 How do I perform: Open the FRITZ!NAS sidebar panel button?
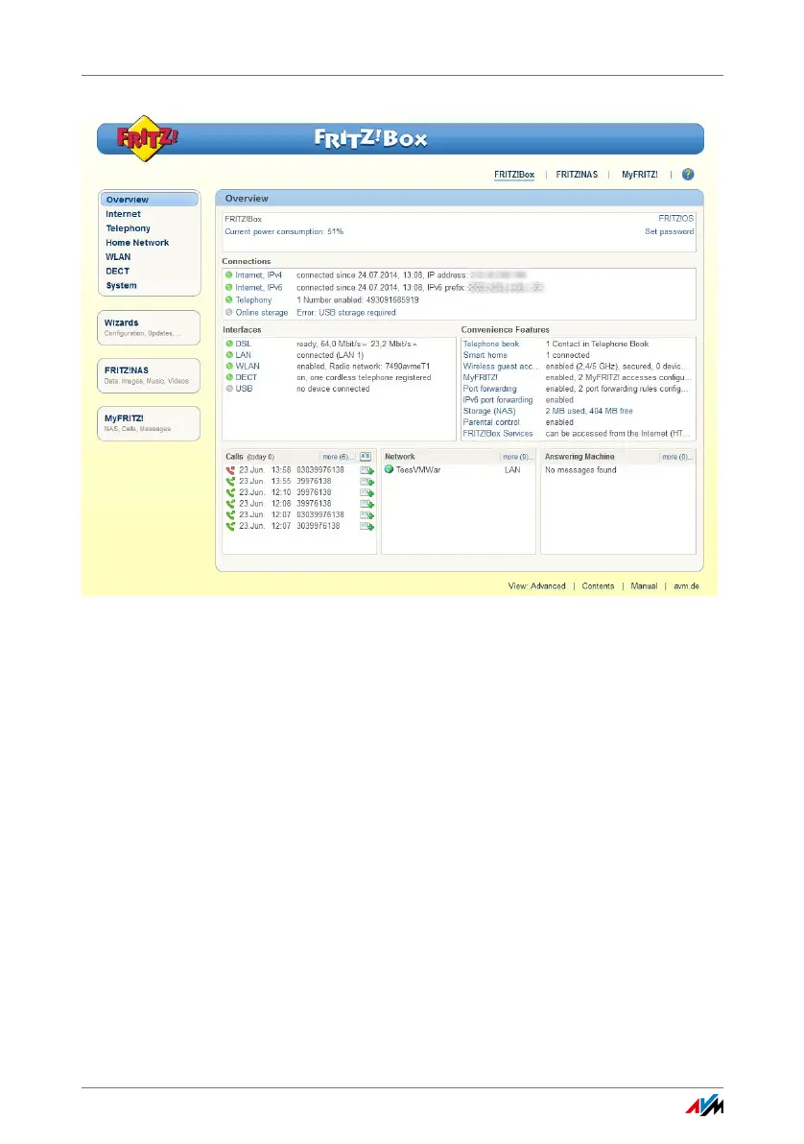click(149, 376)
